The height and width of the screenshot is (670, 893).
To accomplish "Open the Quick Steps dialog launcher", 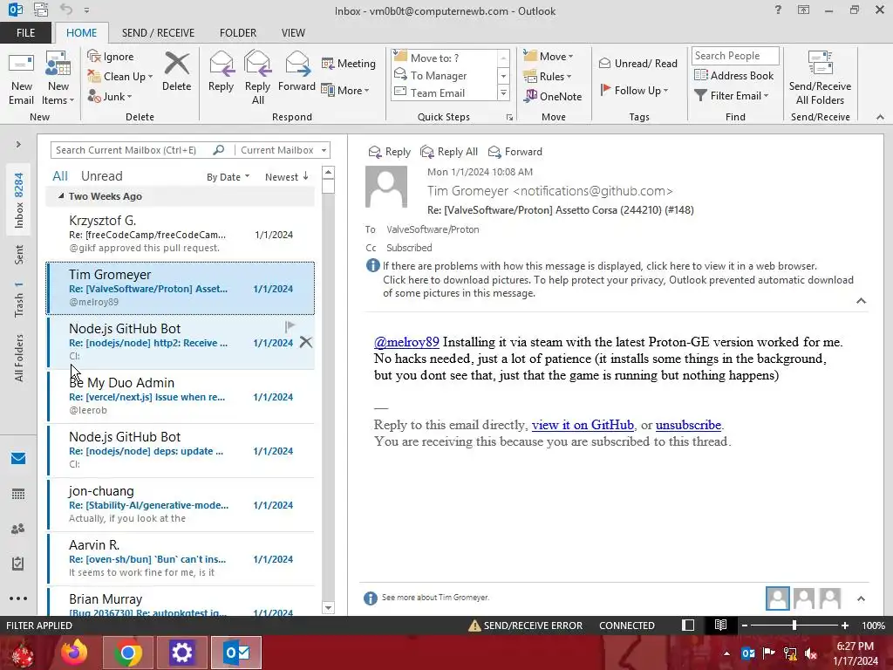I will point(509,118).
